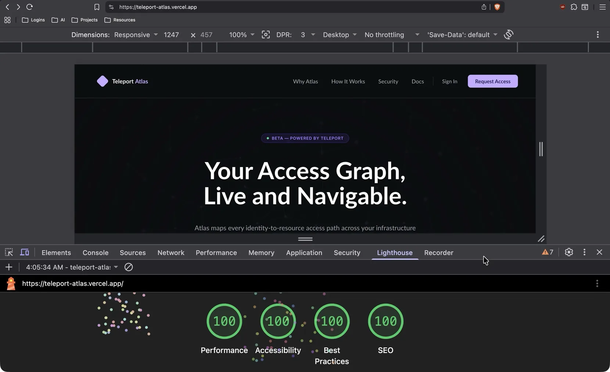Click the Performance score gauge
The image size is (610, 372).
[224, 321]
